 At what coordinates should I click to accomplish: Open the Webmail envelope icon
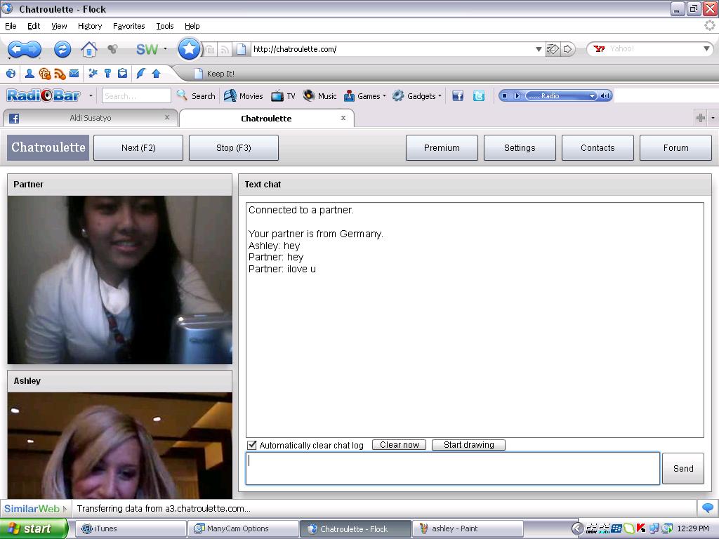click(x=74, y=73)
